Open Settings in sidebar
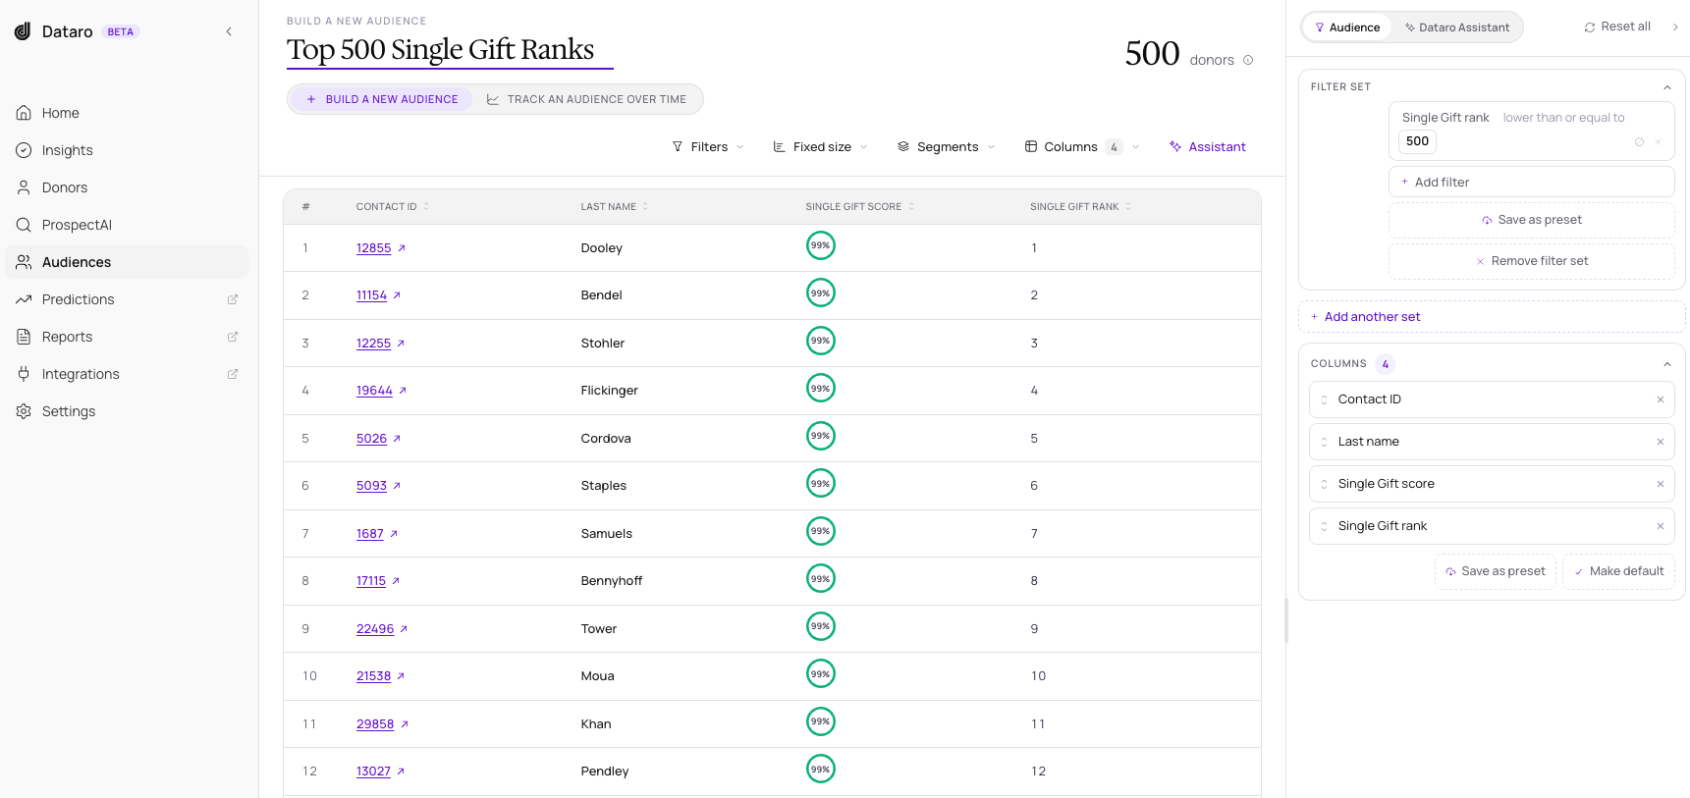 click(x=128, y=411)
